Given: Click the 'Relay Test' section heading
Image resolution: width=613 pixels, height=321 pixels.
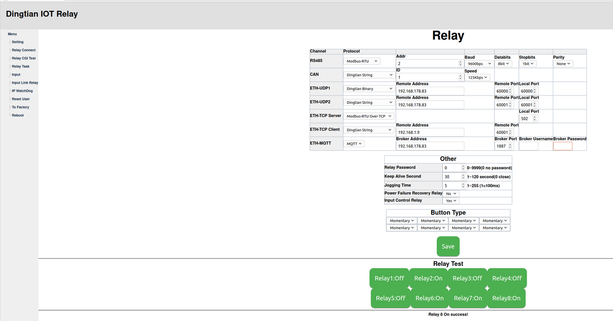Looking at the screenshot, I should [448, 264].
